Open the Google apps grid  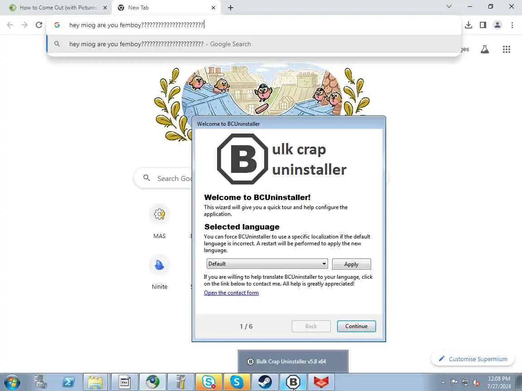point(506,49)
